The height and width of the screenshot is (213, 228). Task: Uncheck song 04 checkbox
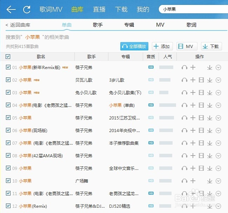(8, 105)
